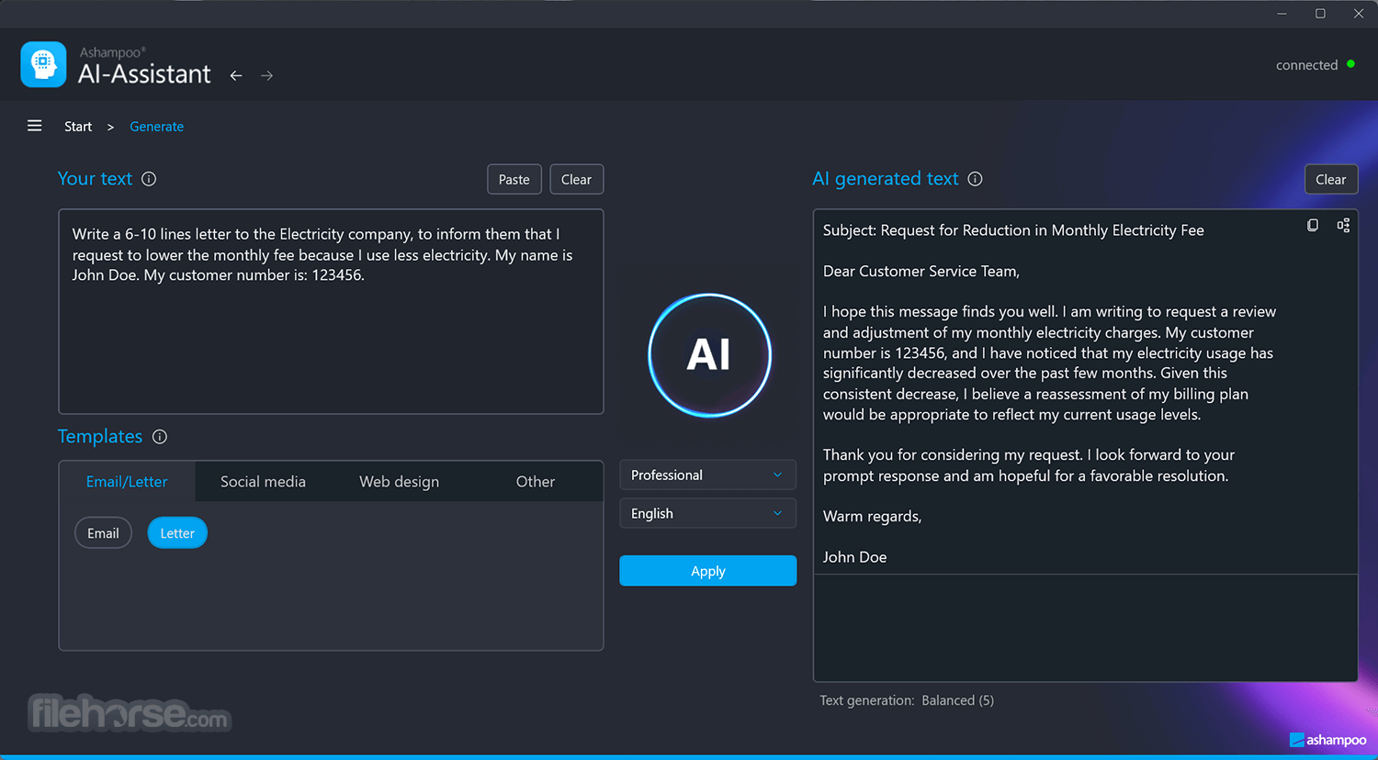Click the round AI generate button
This screenshot has height=760, width=1378.
[709, 355]
